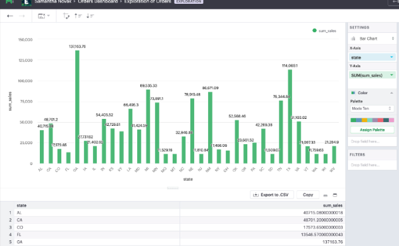Image resolution: width=399 pixels, height=246 pixels.
Task: Click the sum_sales column header
Action: (x=333, y=206)
